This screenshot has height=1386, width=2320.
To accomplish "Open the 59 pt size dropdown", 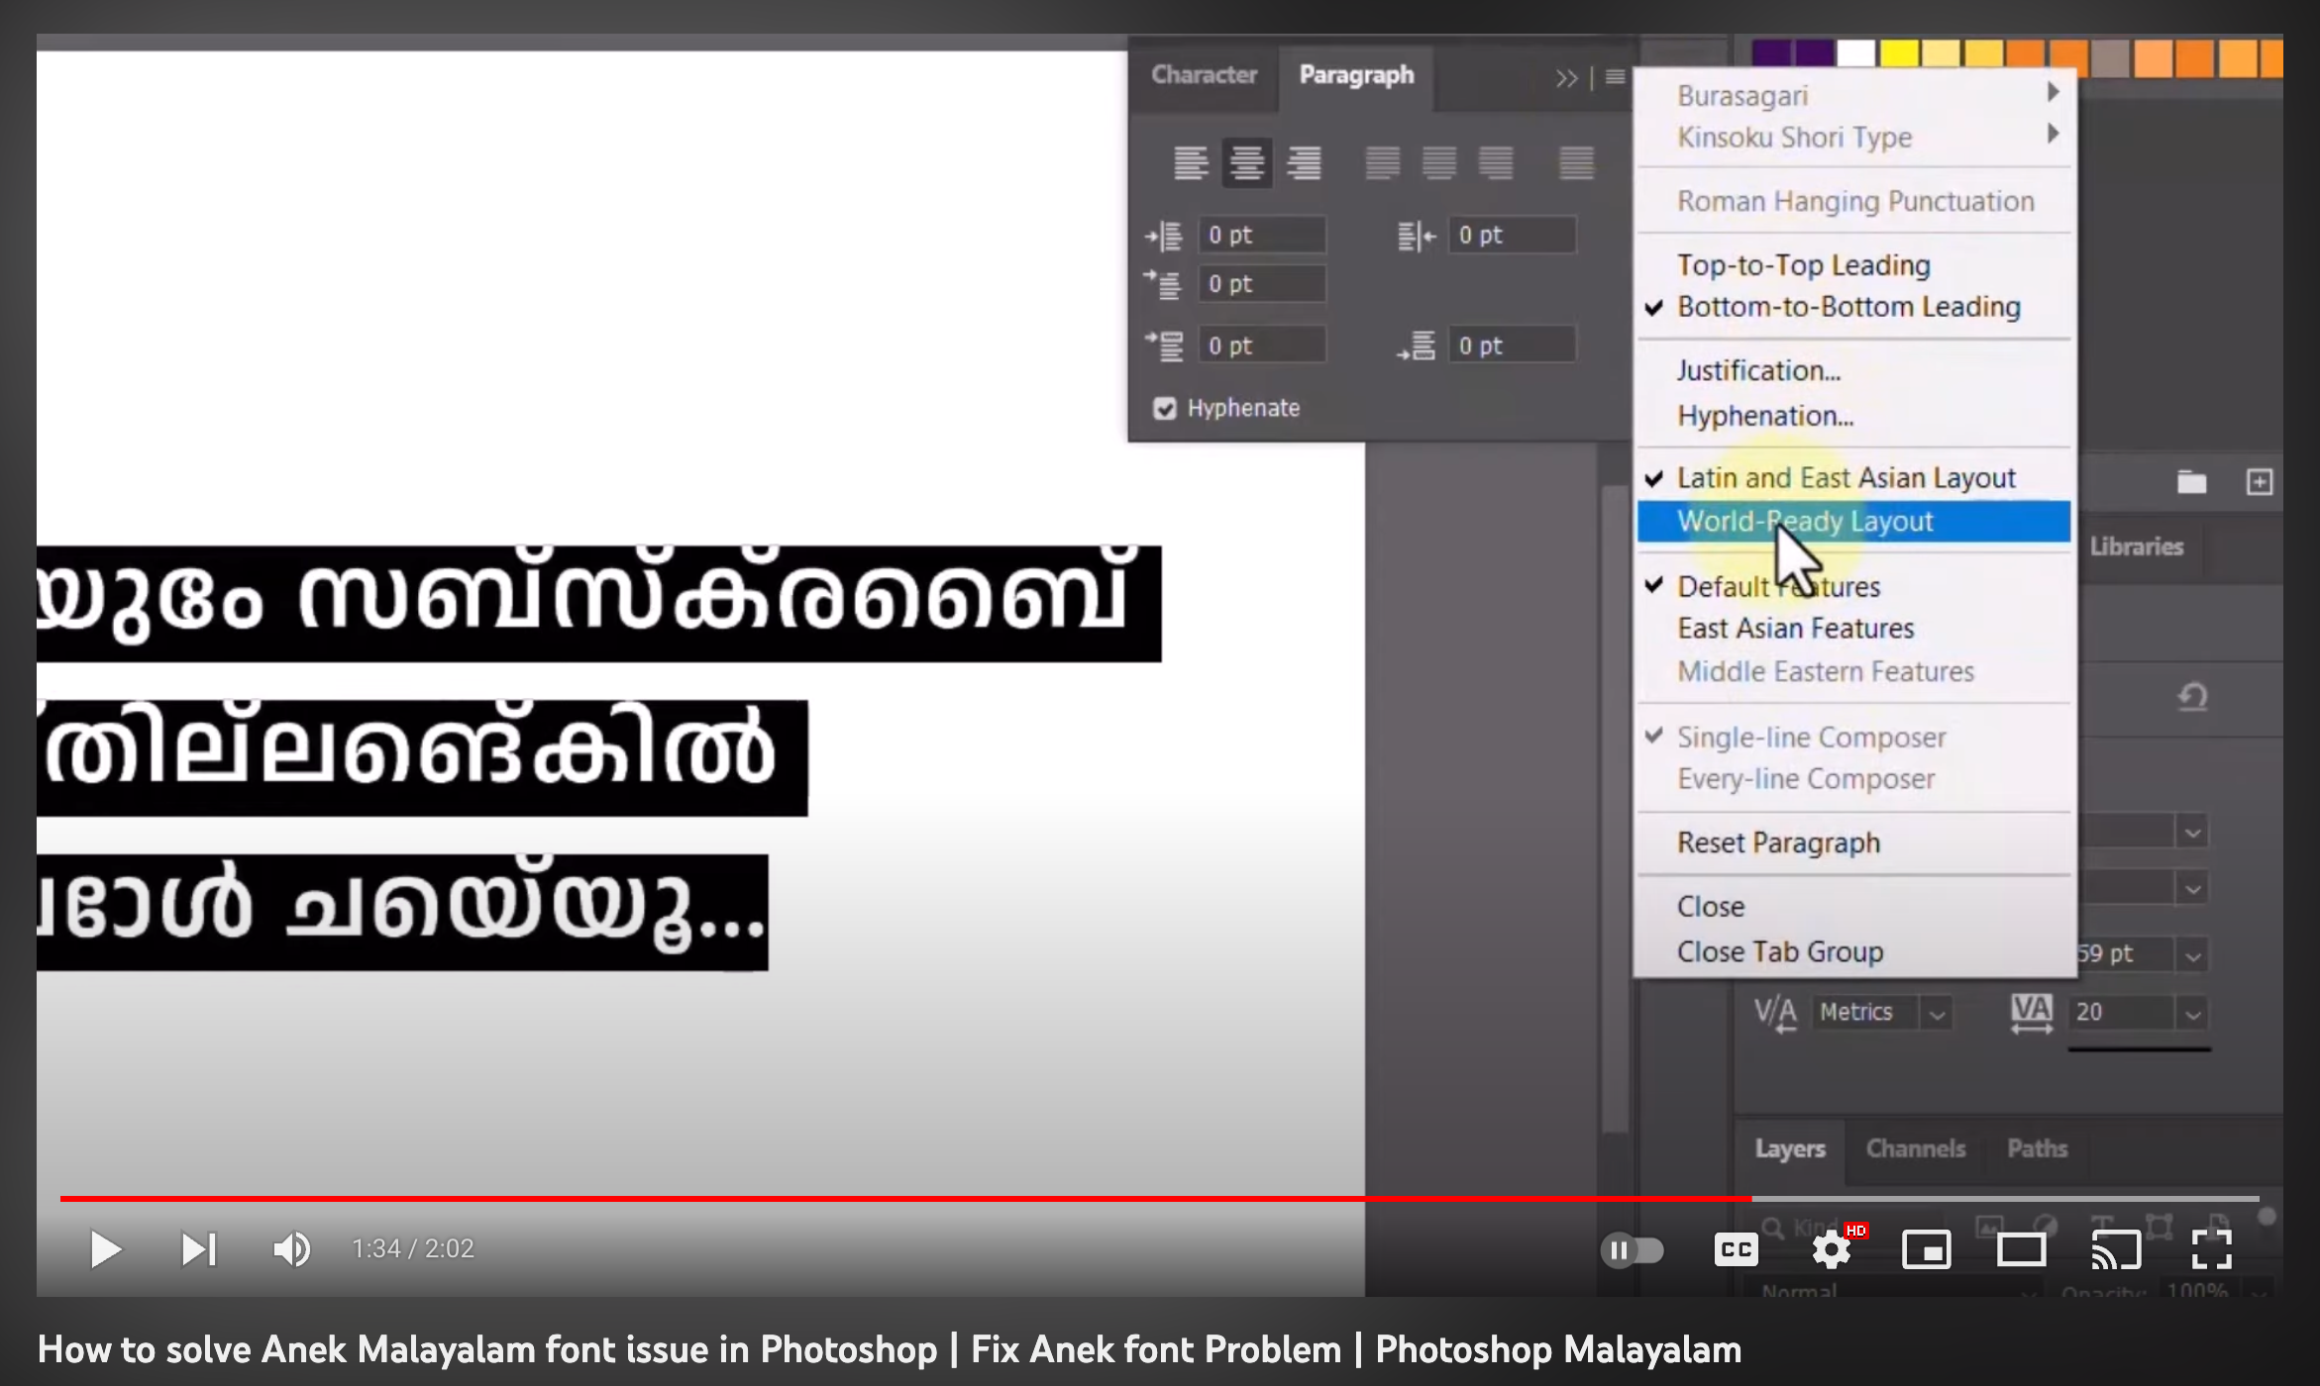I will [2193, 956].
